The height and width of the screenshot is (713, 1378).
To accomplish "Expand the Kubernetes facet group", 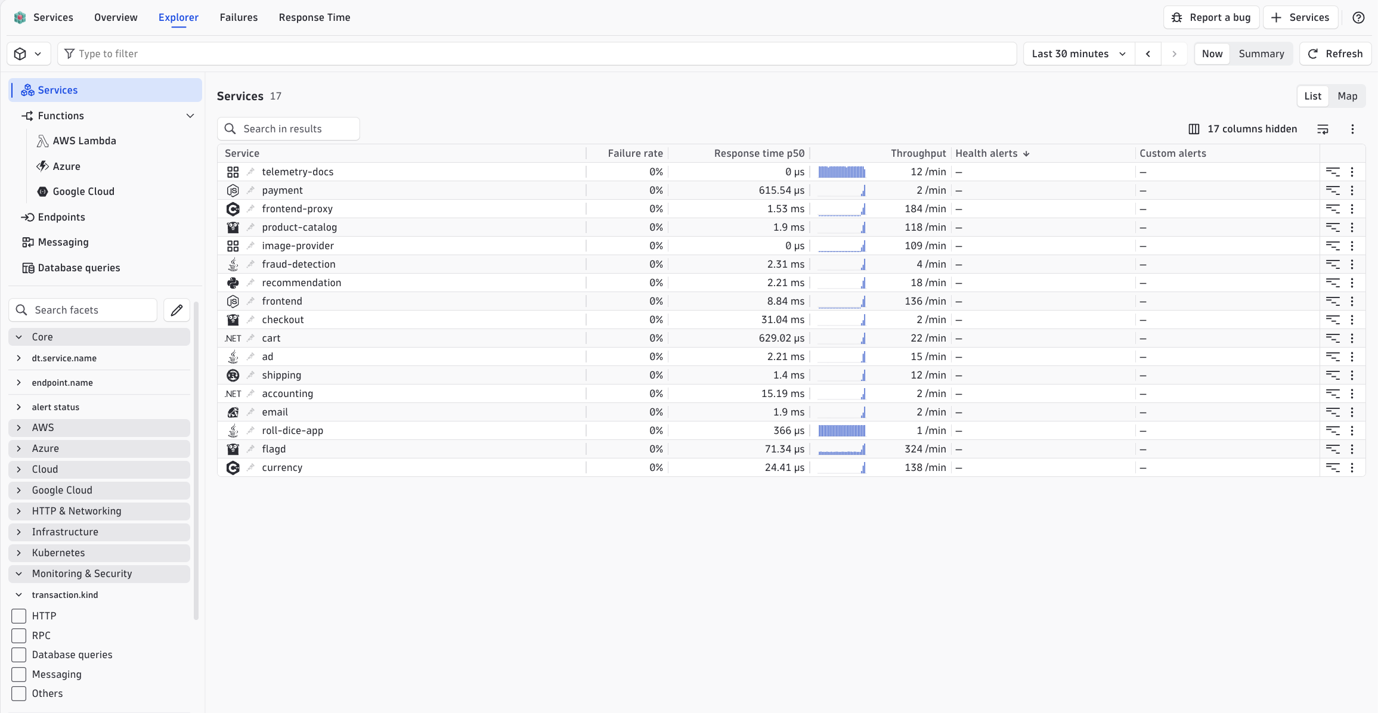I will pos(18,553).
